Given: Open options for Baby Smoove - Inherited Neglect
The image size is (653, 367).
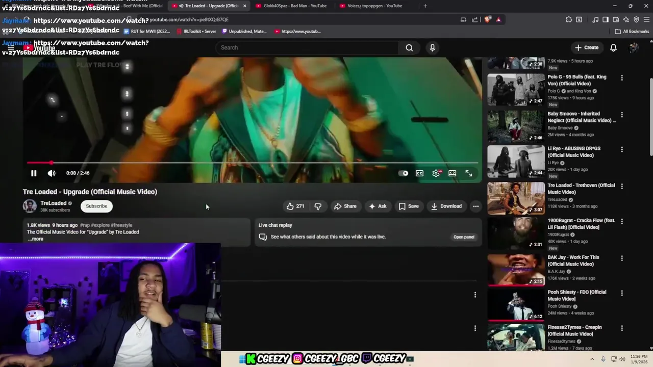Looking at the screenshot, I should coord(621,115).
